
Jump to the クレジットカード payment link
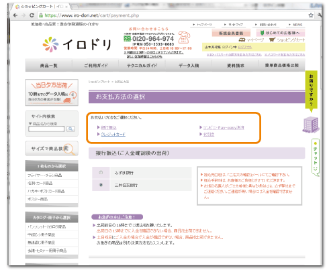pyautogui.click(x=113, y=134)
